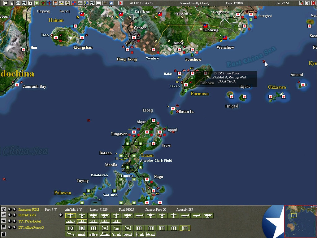Select the tank armor land unit icon
The image size is (317, 238).
click(116, 228)
